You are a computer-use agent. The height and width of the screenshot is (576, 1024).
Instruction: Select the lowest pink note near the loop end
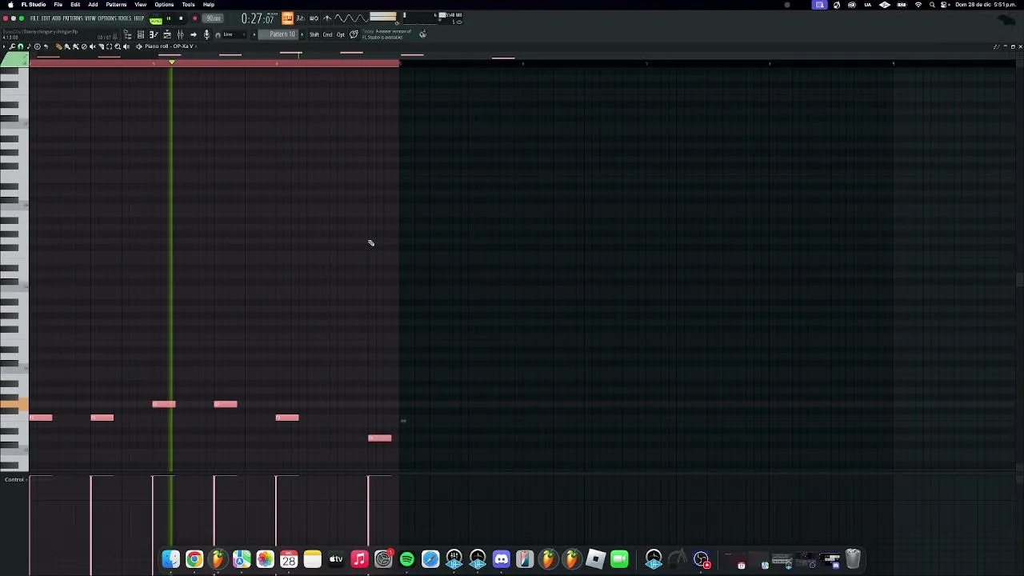pyautogui.click(x=379, y=438)
